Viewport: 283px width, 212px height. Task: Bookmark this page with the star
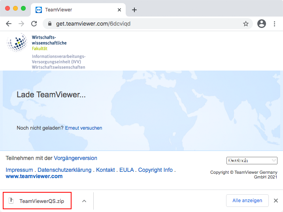[245, 24]
